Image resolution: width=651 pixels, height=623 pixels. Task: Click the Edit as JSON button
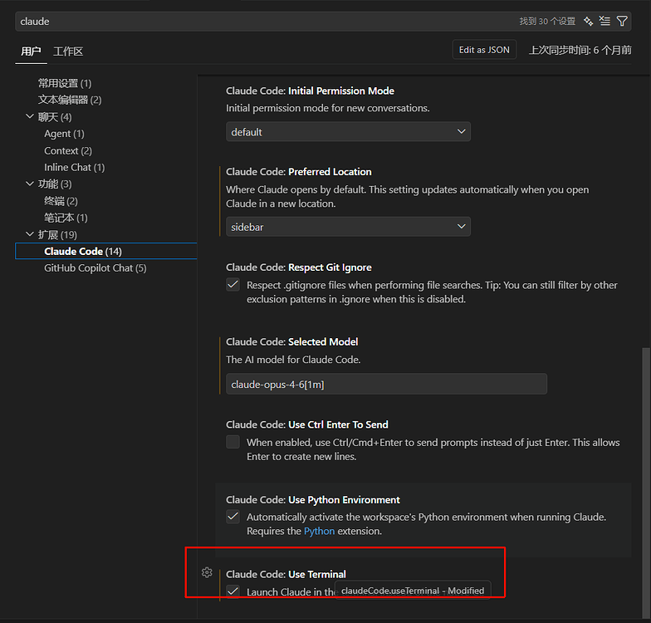[484, 50]
